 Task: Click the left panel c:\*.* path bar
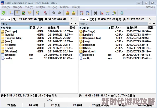click(x=35, y=24)
